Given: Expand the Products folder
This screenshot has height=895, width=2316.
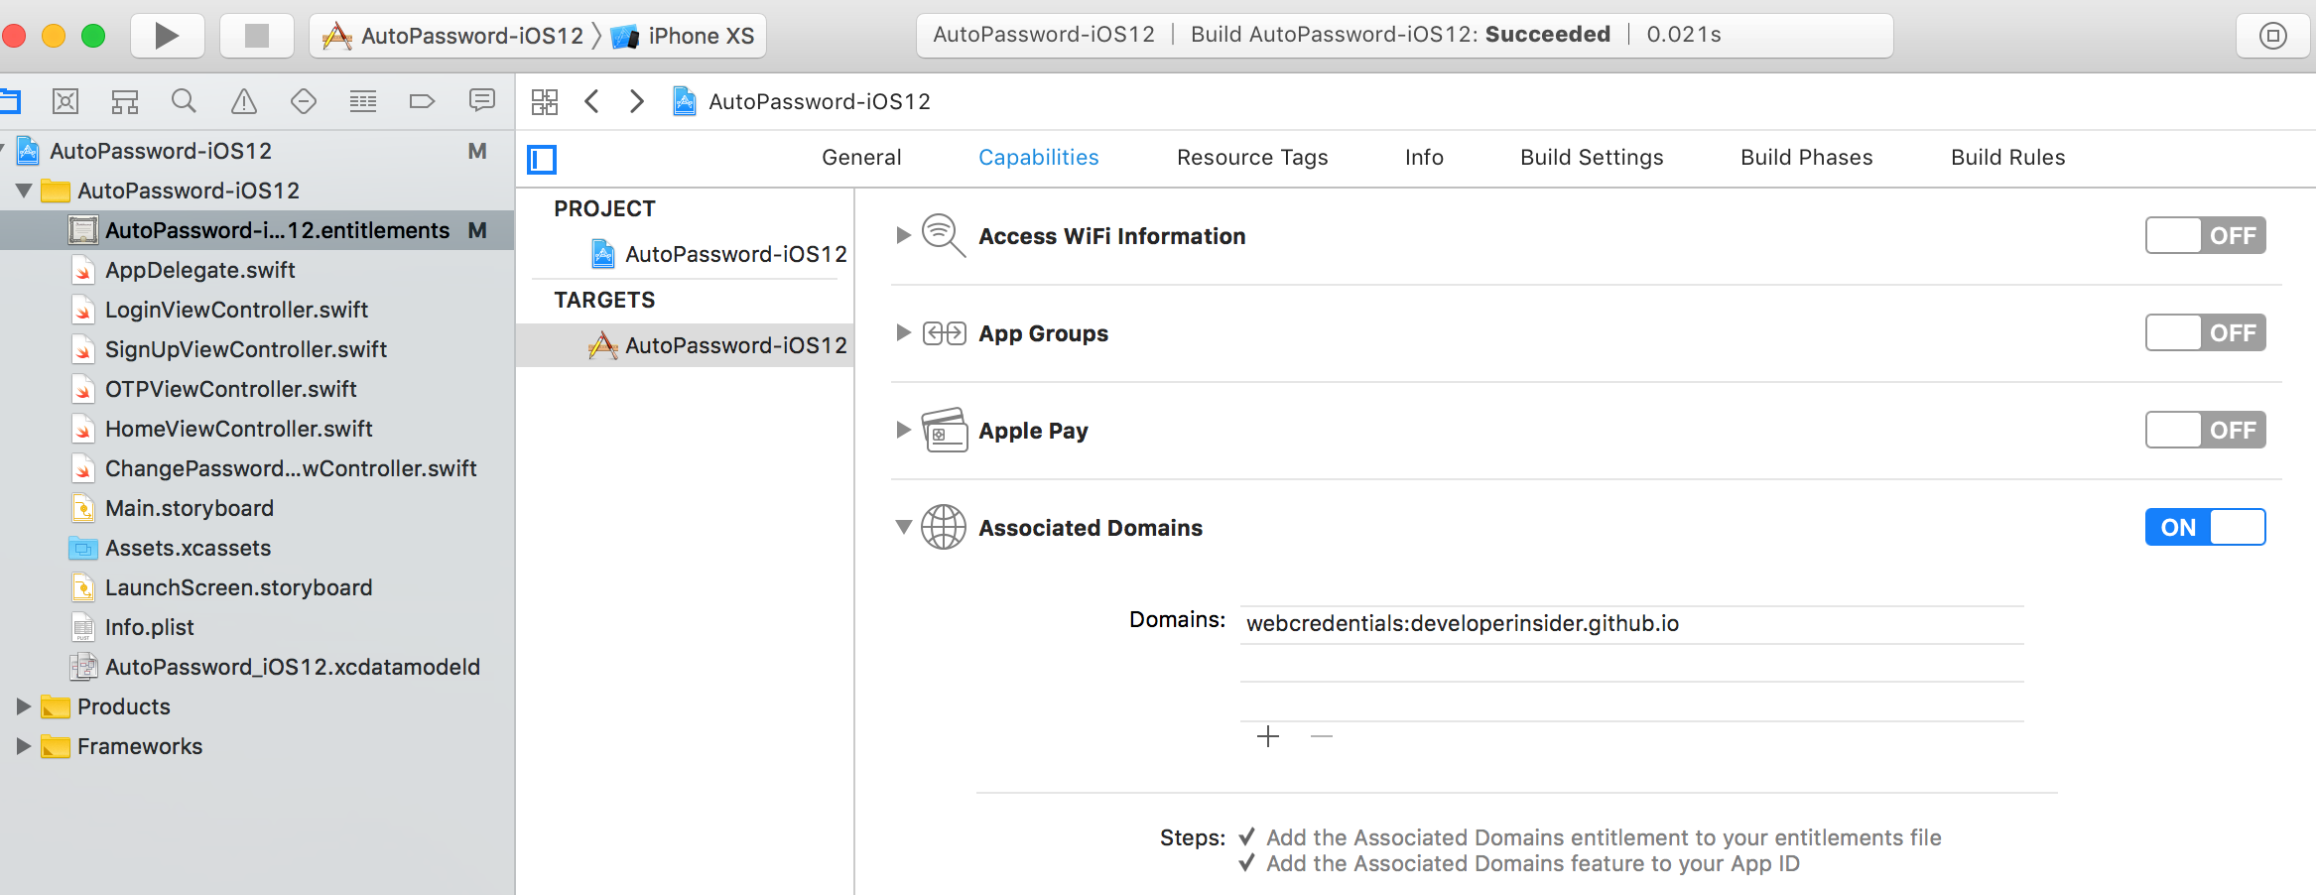Looking at the screenshot, I should tap(24, 706).
